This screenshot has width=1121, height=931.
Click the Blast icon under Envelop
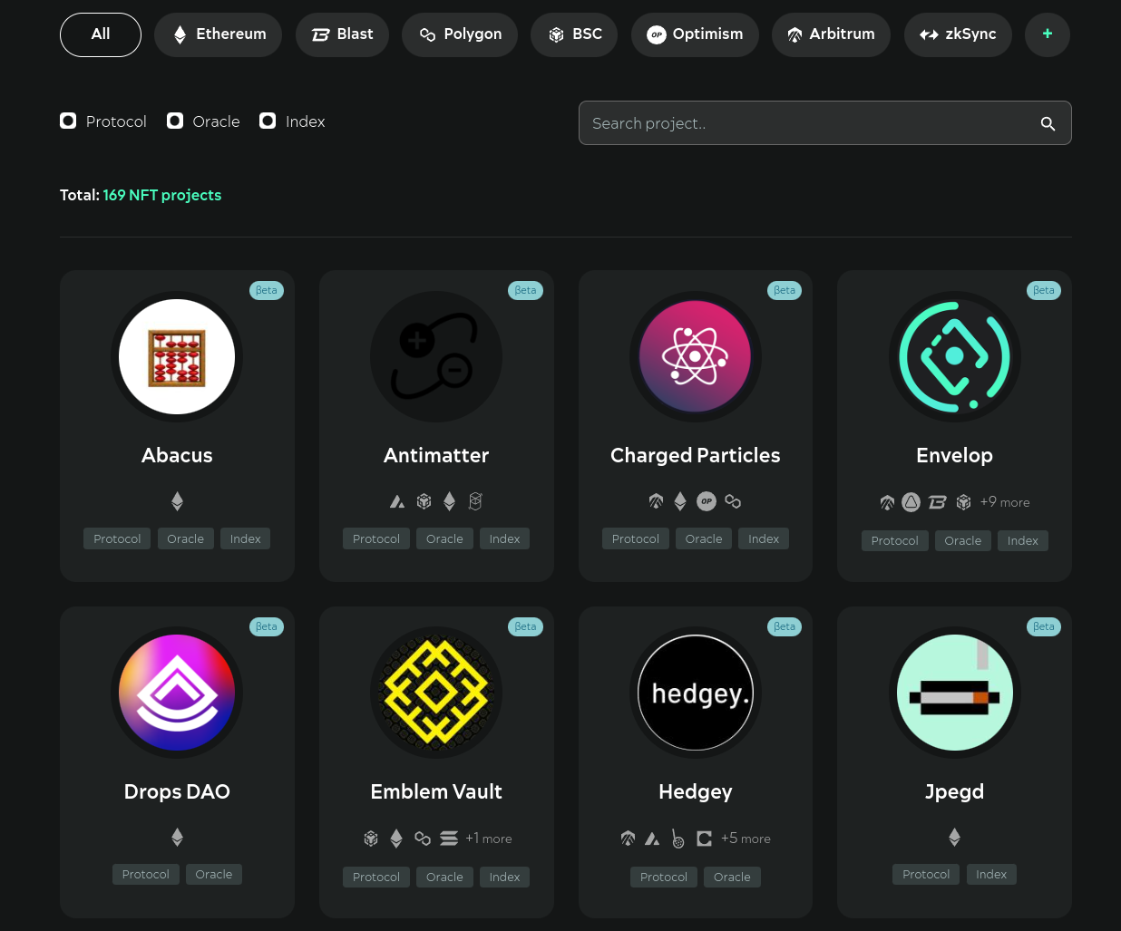point(938,502)
